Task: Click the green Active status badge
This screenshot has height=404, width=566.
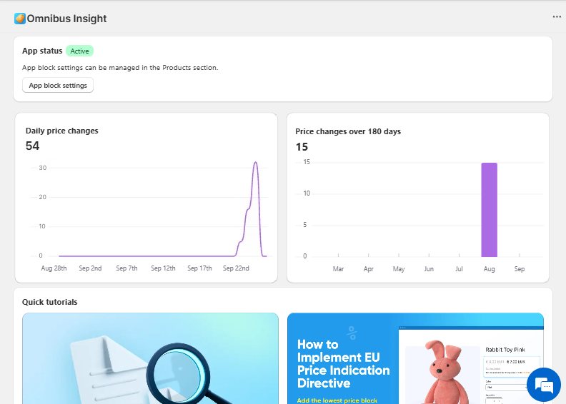Action: pos(79,51)
